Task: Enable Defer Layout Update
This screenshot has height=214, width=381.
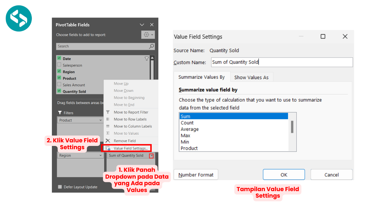Action: pyautogui.click(x=60, y=187)
